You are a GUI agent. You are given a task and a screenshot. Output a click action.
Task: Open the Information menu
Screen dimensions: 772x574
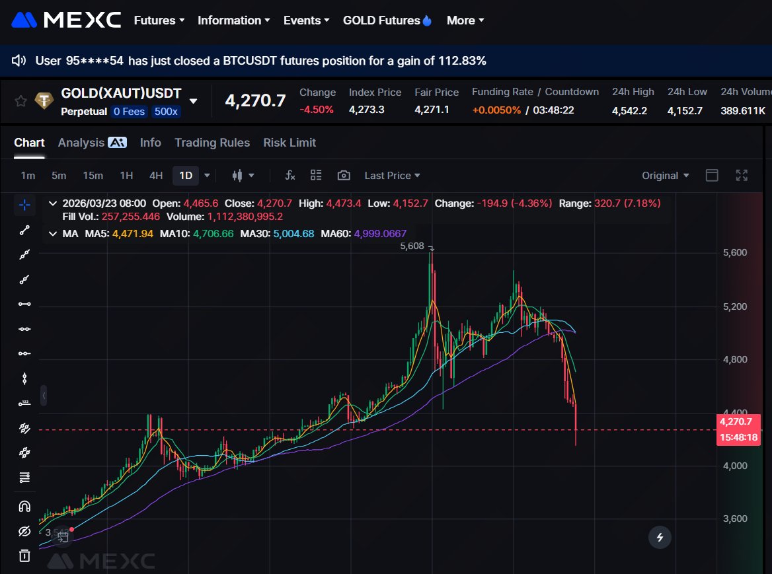coord(233,20)
